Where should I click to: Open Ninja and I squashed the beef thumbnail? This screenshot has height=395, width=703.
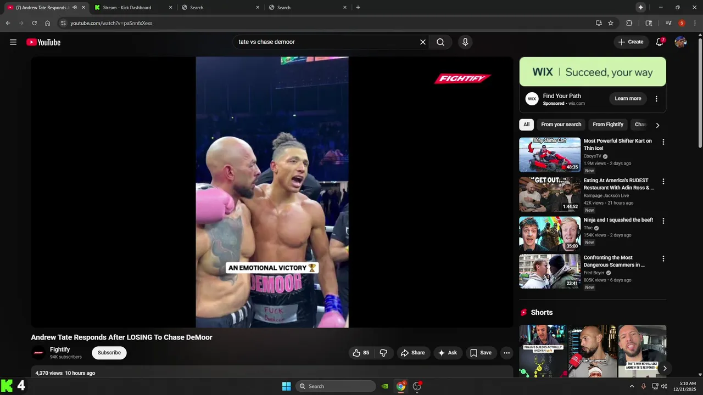pyautogui.click(x=550, y=234)
